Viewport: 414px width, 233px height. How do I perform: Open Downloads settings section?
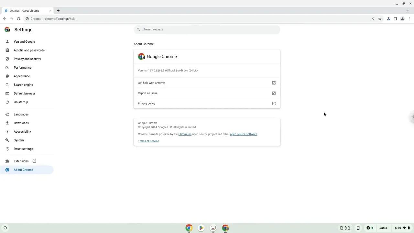(x=21, y=123)
